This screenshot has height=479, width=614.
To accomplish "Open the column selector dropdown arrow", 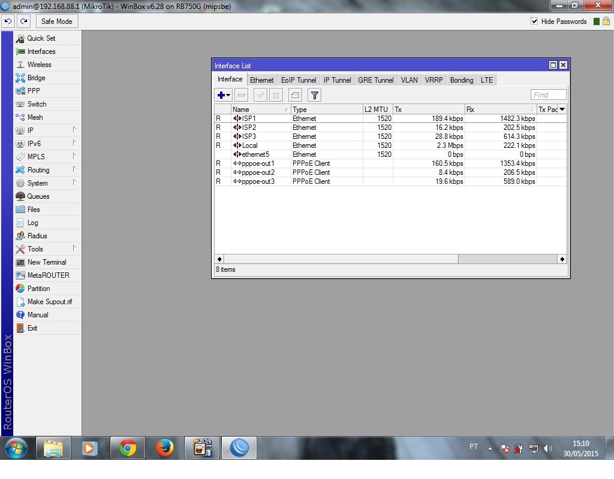I will click(562, 110).
